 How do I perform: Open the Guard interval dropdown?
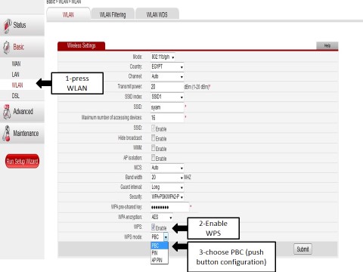(167, 187)
